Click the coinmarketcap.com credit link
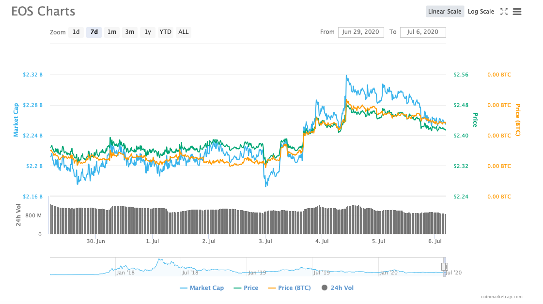 (x=501, y=297)
